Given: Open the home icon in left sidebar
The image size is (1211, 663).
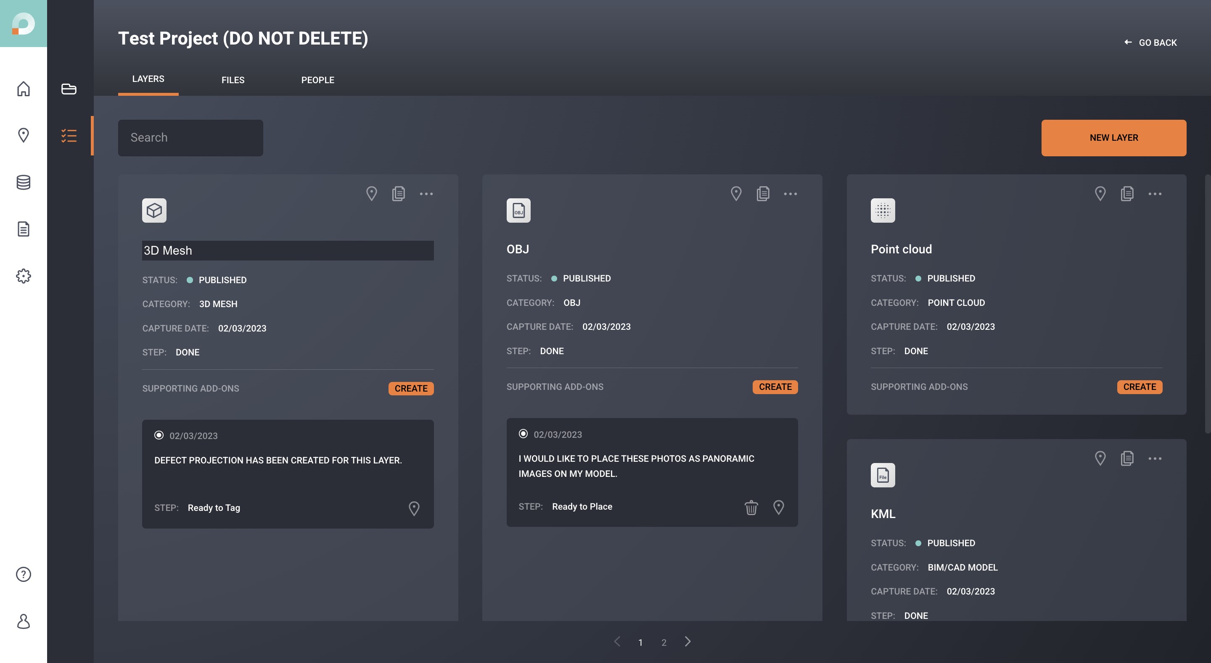Looking at the screenshot, I should point(23,88).
